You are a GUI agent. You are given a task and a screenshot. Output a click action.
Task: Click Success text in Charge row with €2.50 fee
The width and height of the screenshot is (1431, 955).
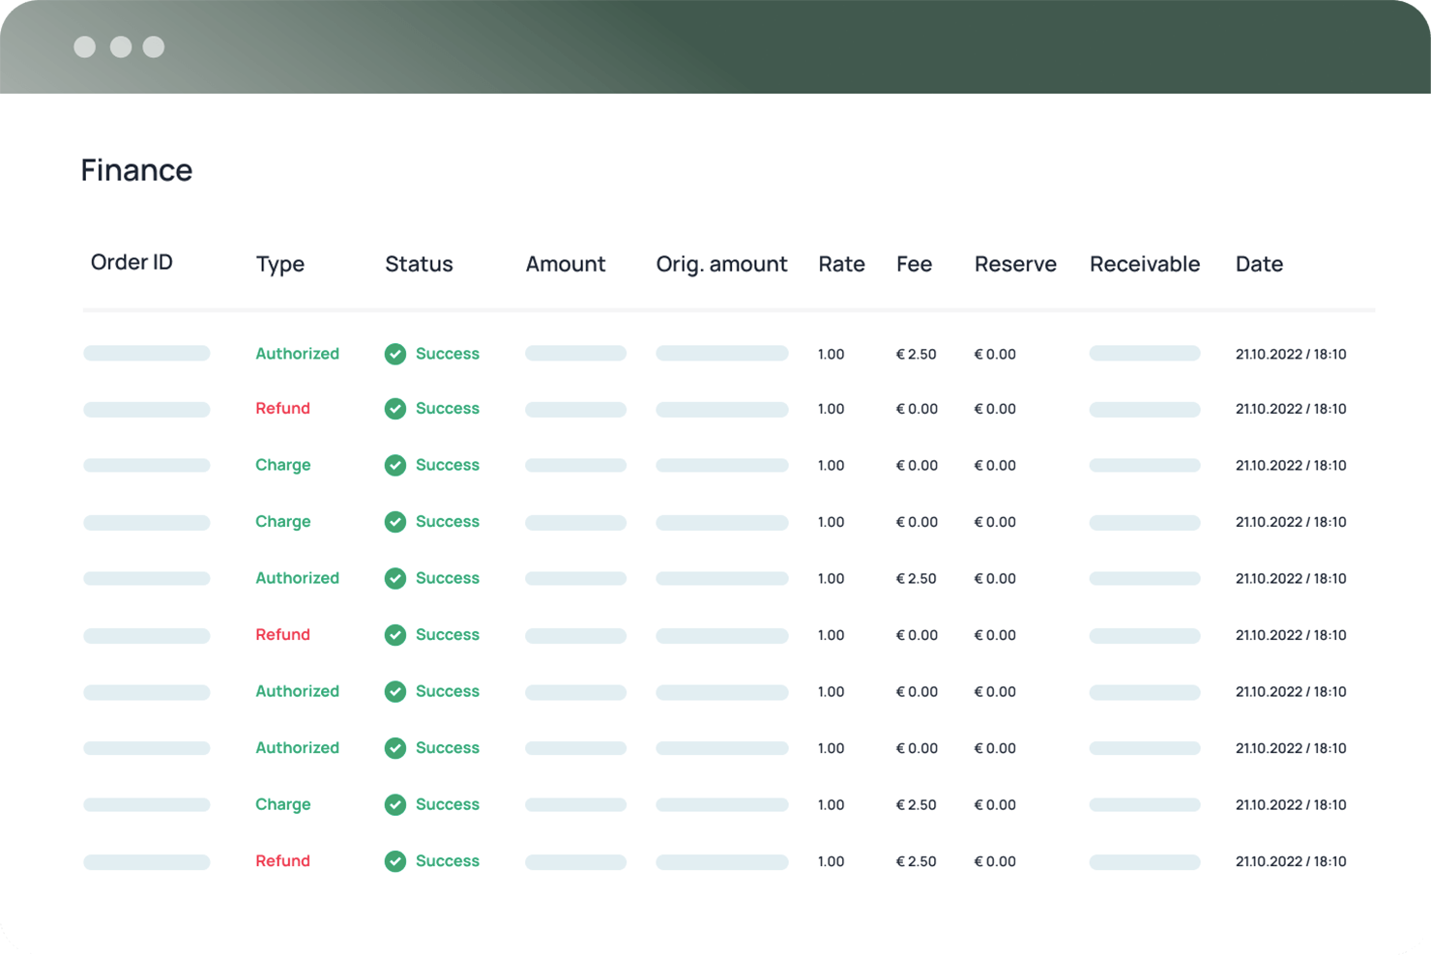[448, 805]
